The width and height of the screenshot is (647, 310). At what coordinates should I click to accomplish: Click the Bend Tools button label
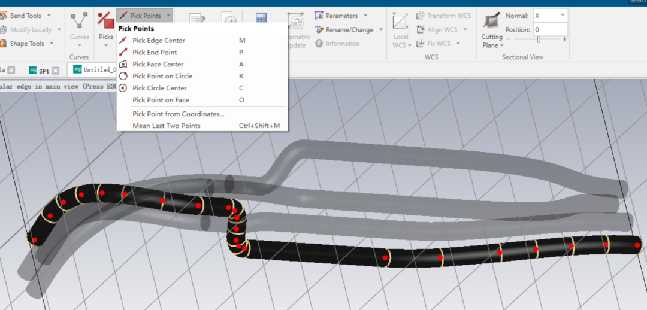click(26, 16)
